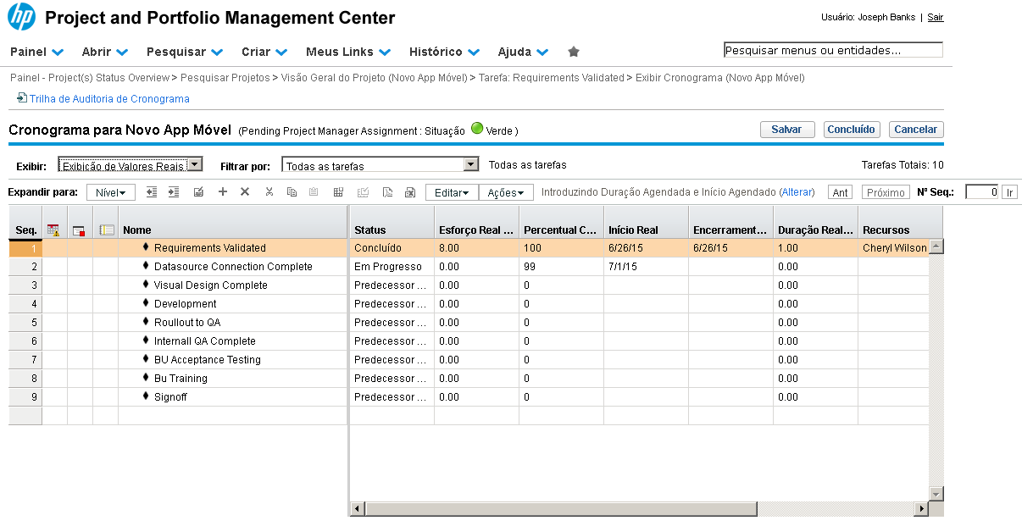Click the scissors cut icon
Screen dimensions: 1022x526
click(269, 192)
